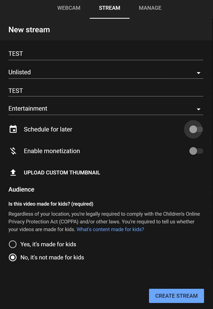Enable the Schedule for later toggle
The image size is (213, 309).
point(193,129)
